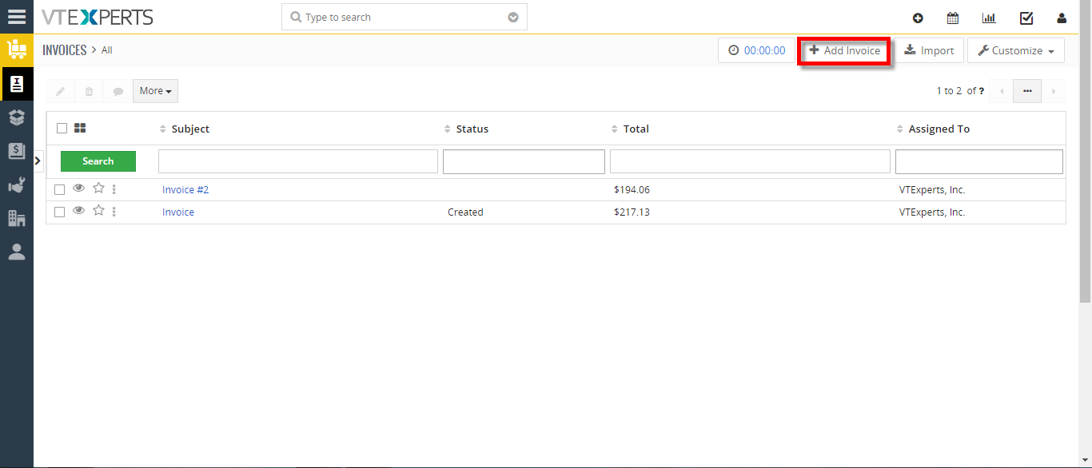Click the Subject filter input field
Image resolution: width=1092 pixels, height=468 pixels.
click(x=298, y=161)
